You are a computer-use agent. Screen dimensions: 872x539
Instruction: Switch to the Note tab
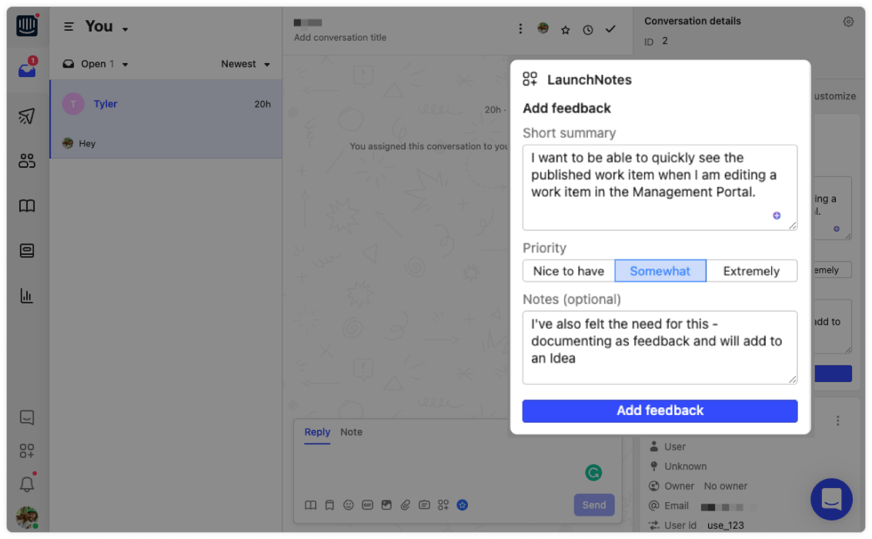tap(352, 432)
